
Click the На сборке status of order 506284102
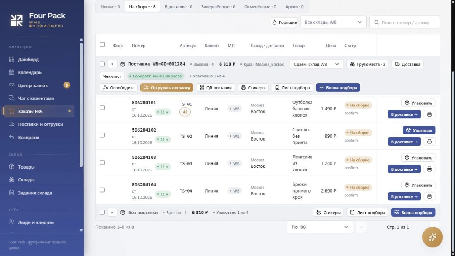(x=358, y=133)
